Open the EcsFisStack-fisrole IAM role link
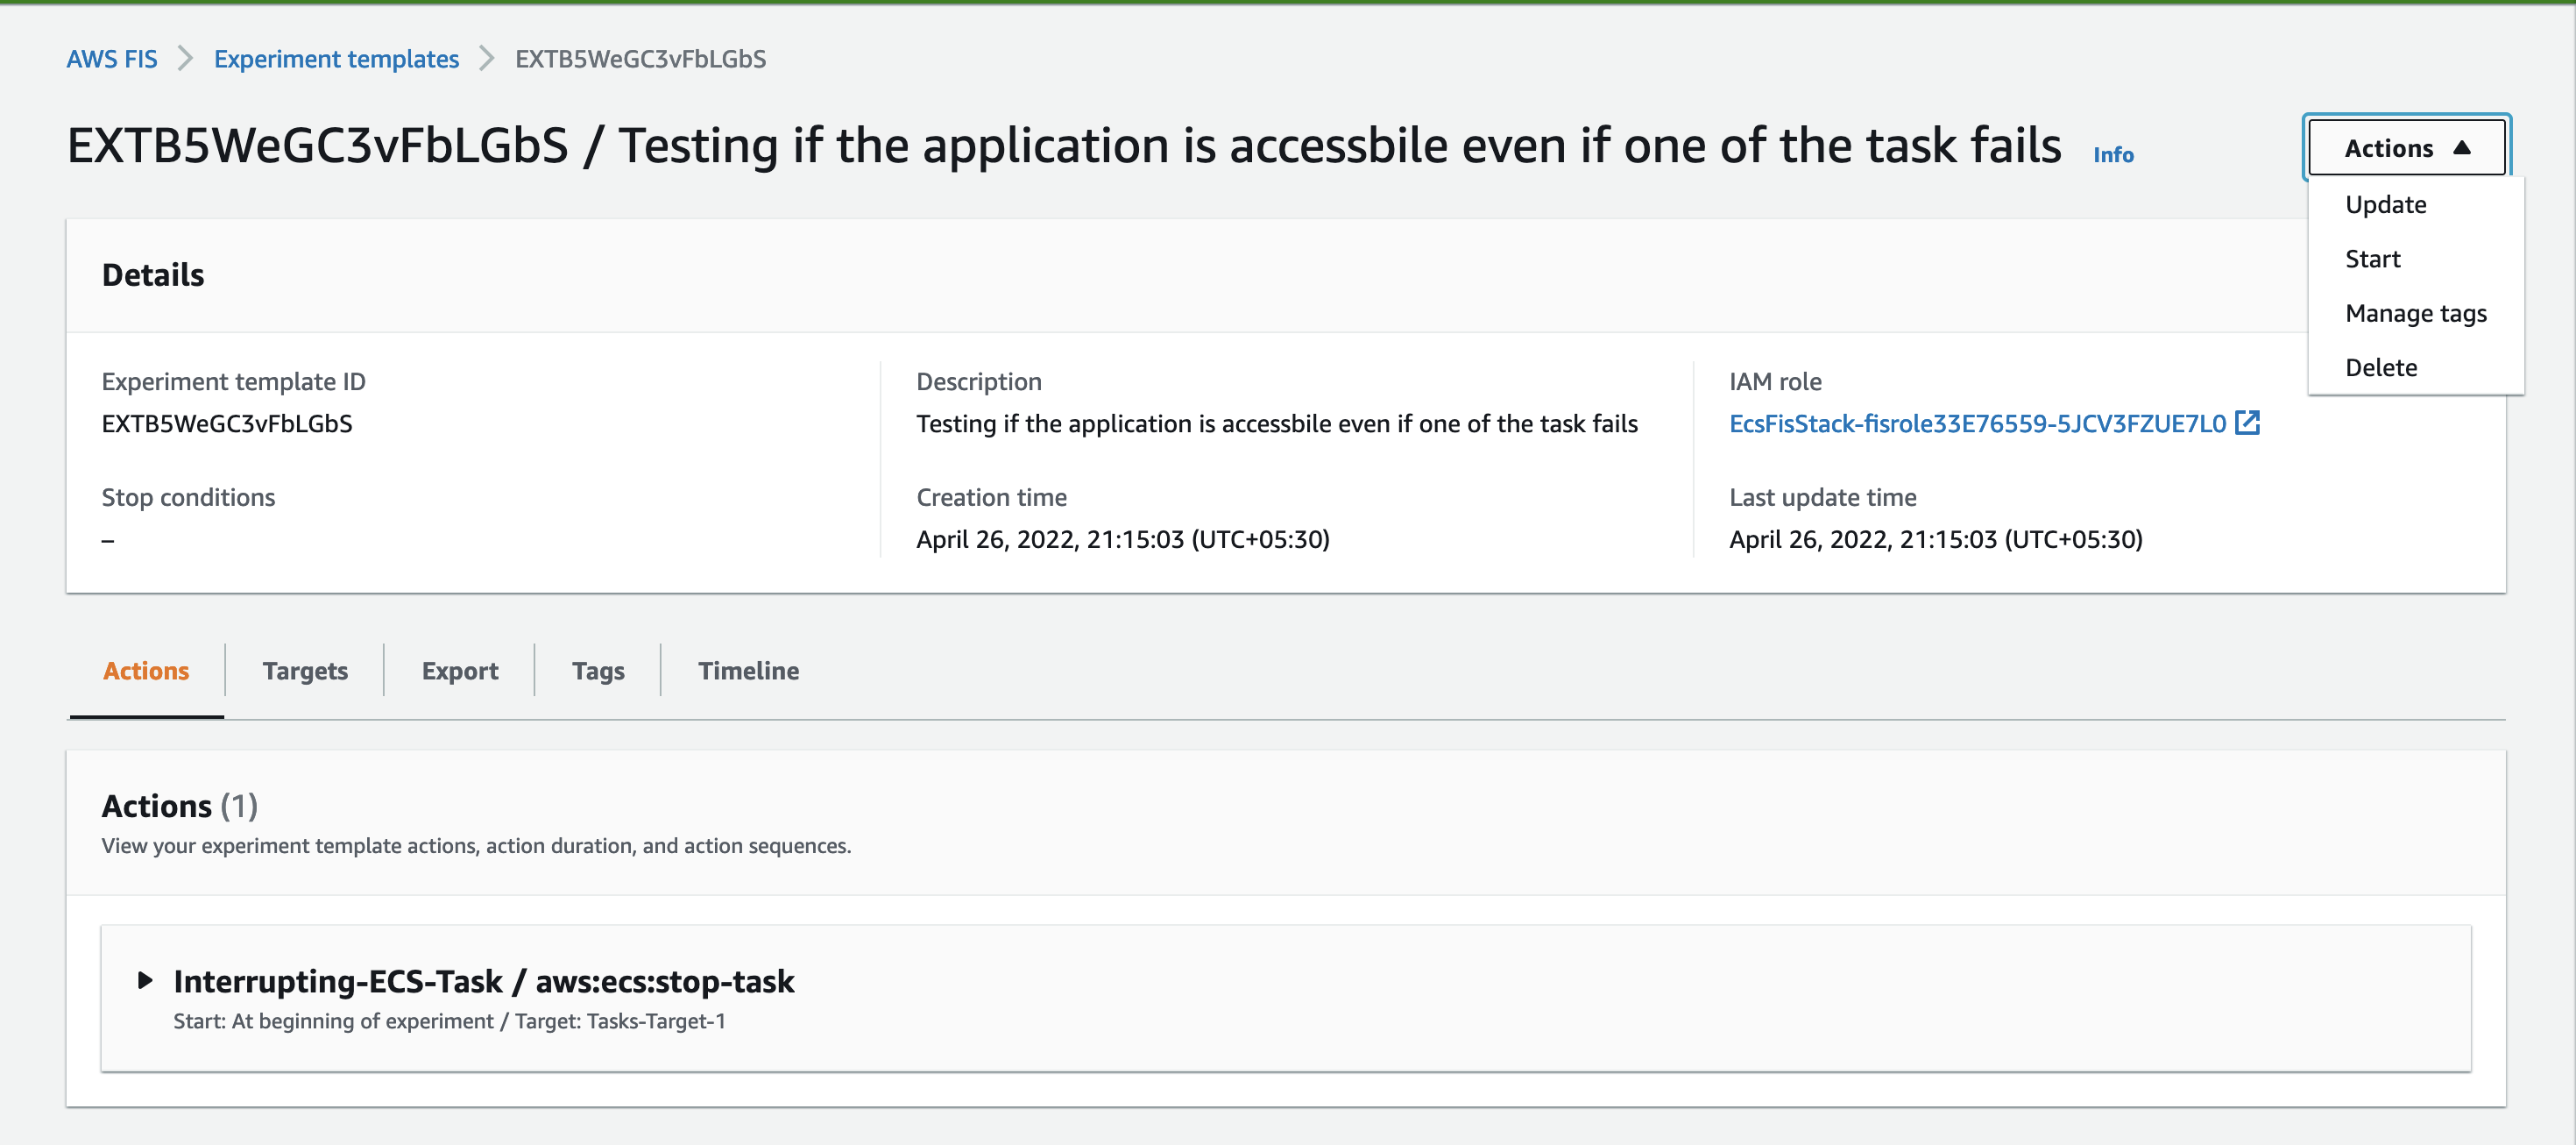Screen dimensions: 2576x1145 (1977, 423)
